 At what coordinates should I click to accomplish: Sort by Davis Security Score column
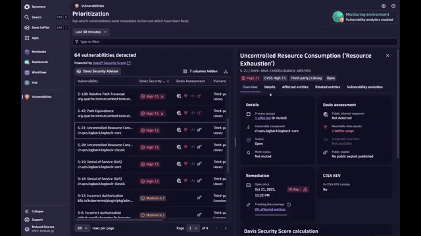coord(154,81)
